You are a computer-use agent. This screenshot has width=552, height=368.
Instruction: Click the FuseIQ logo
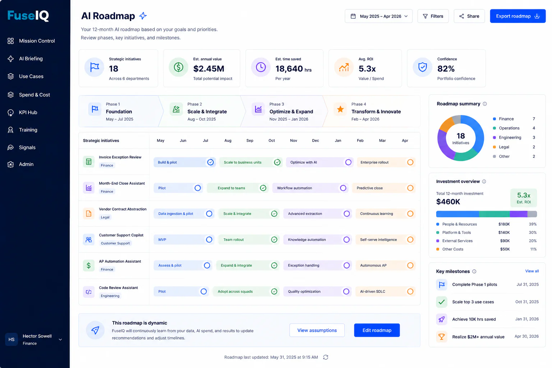(28, 15)
